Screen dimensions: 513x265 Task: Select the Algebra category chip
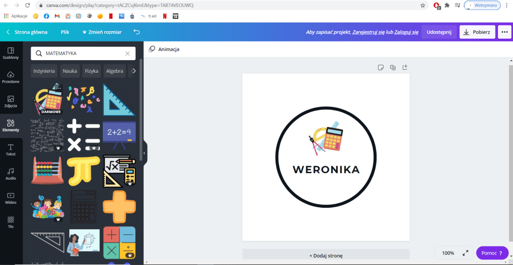[x=114, y=71]
